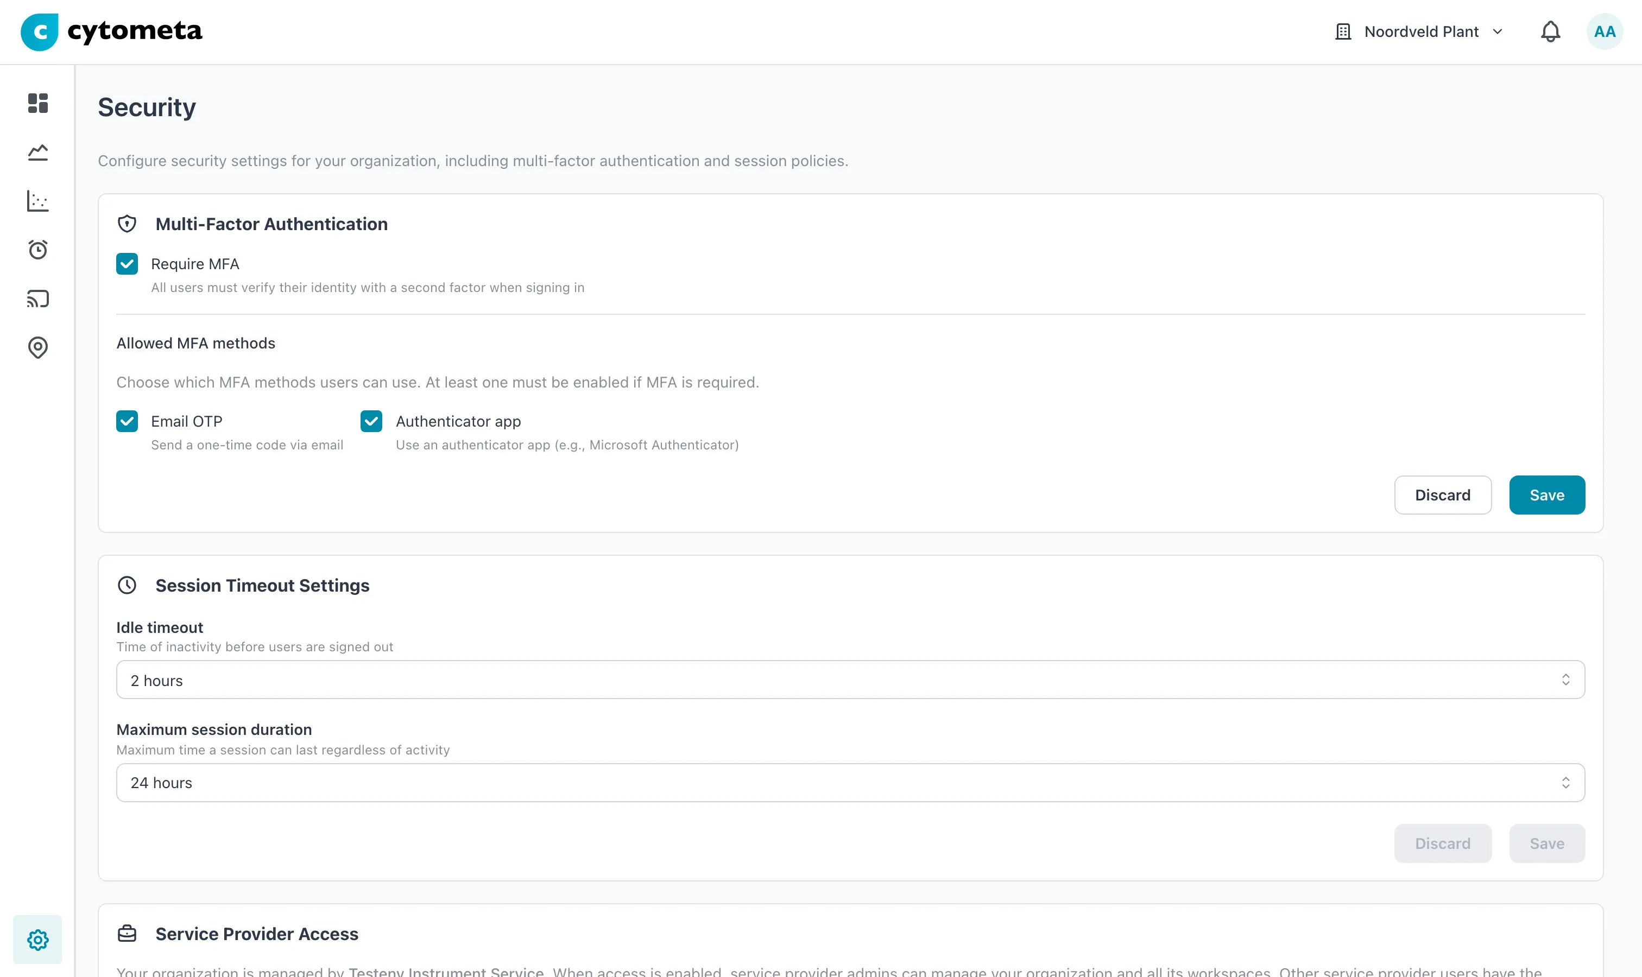Open the dashboard grid icon in sidebar
Viewport: 1642px width, 977px height.
[38, 103]
